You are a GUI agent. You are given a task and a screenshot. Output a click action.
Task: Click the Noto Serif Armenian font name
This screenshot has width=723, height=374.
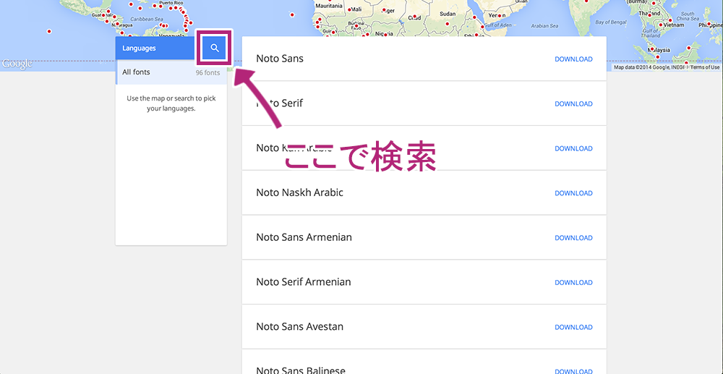(x=304, y=282)
